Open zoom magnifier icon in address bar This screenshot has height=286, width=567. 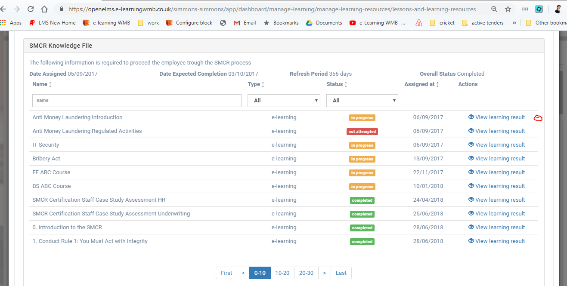point(494,9)
